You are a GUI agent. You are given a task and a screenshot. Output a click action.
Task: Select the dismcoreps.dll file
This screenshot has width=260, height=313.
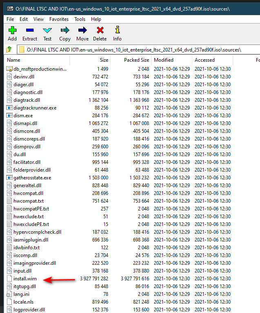click(29, 139)
